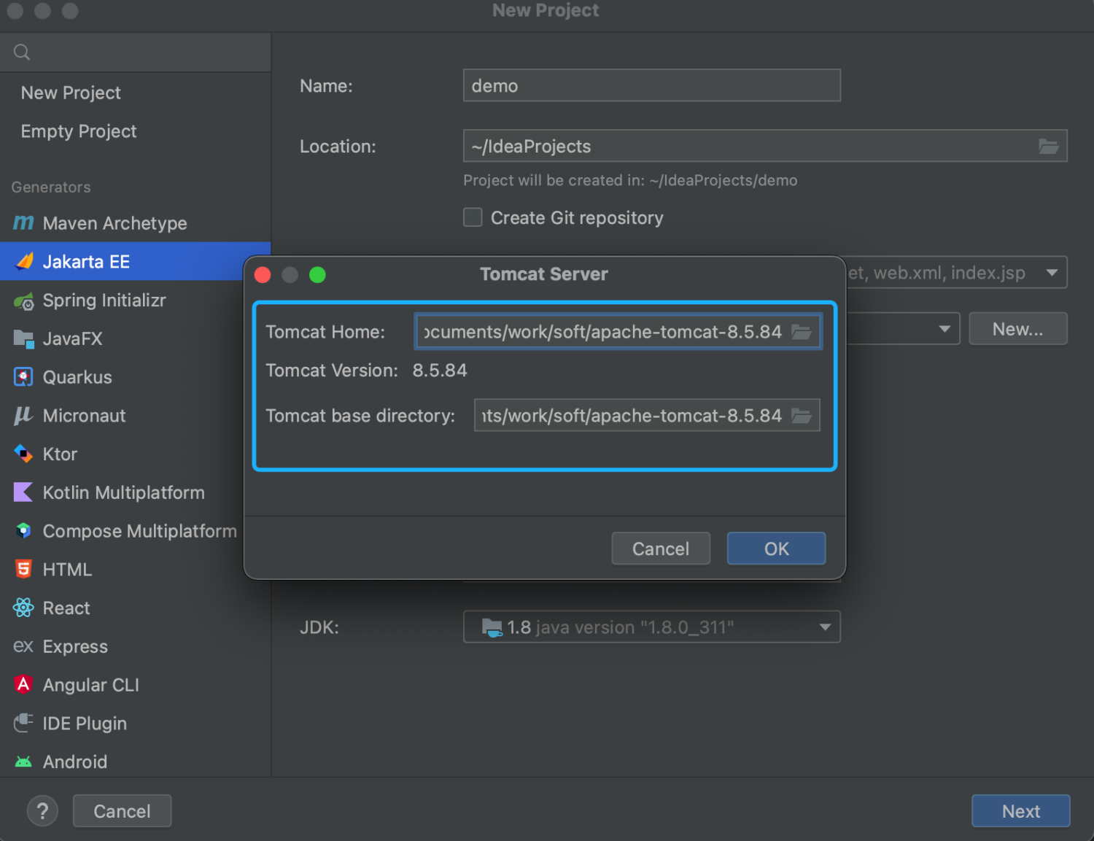The width and height of the screenshot is (1094, 841).
Task: Browse for Tomcat Home folder
Action: pos(802,332)
